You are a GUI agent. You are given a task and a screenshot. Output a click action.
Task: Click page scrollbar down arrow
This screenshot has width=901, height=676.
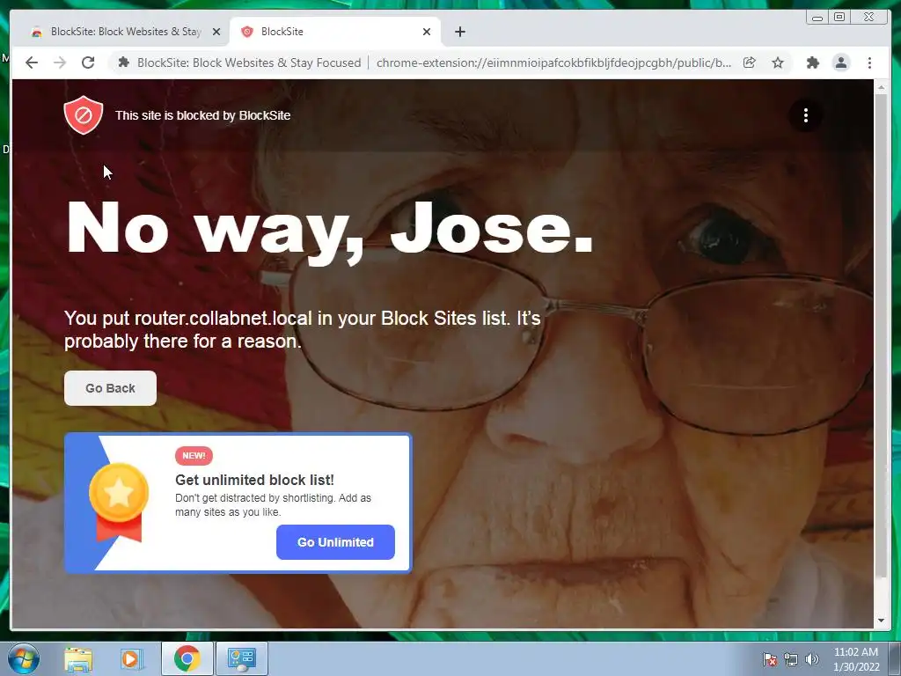click(882, 621)
